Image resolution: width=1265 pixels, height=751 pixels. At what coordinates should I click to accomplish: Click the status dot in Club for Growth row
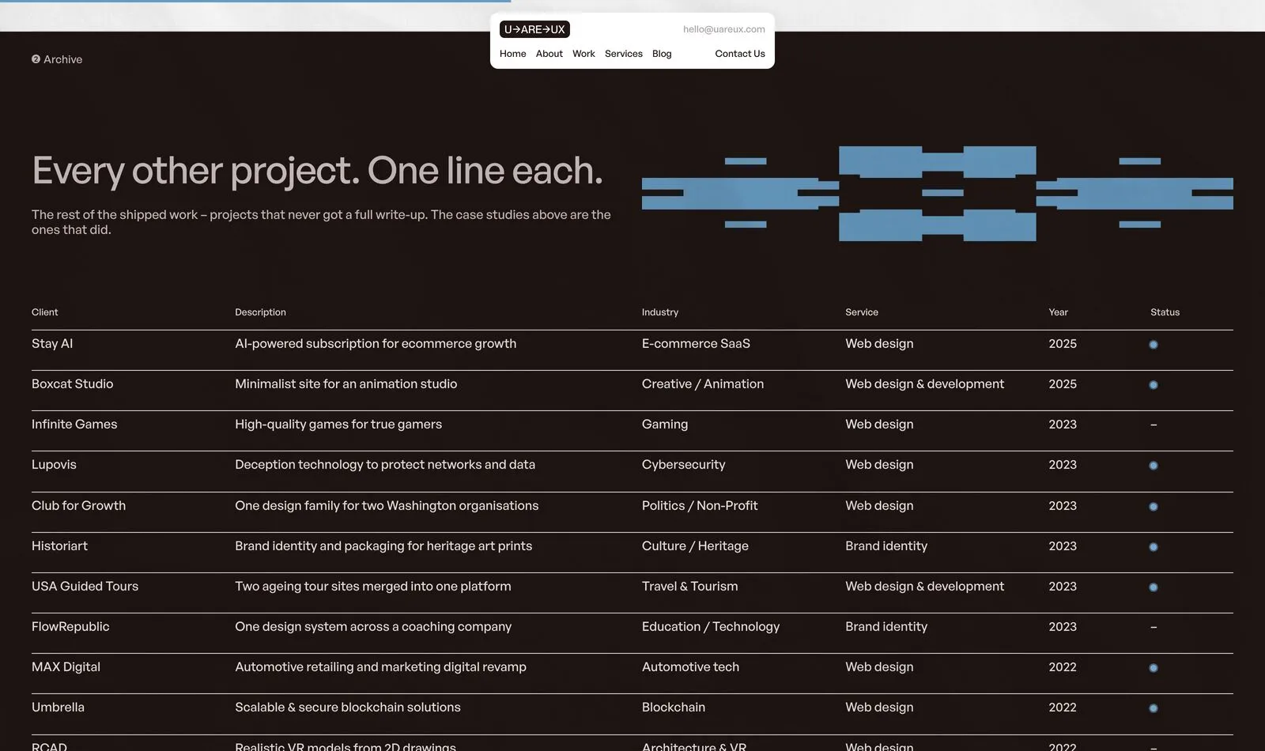click(1154, 507)
